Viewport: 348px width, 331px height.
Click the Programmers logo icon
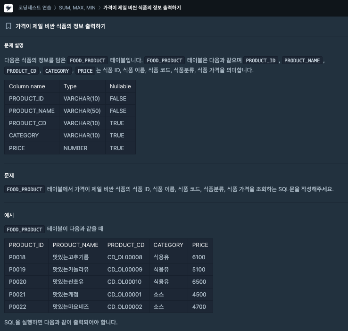[x=8, y=8]
